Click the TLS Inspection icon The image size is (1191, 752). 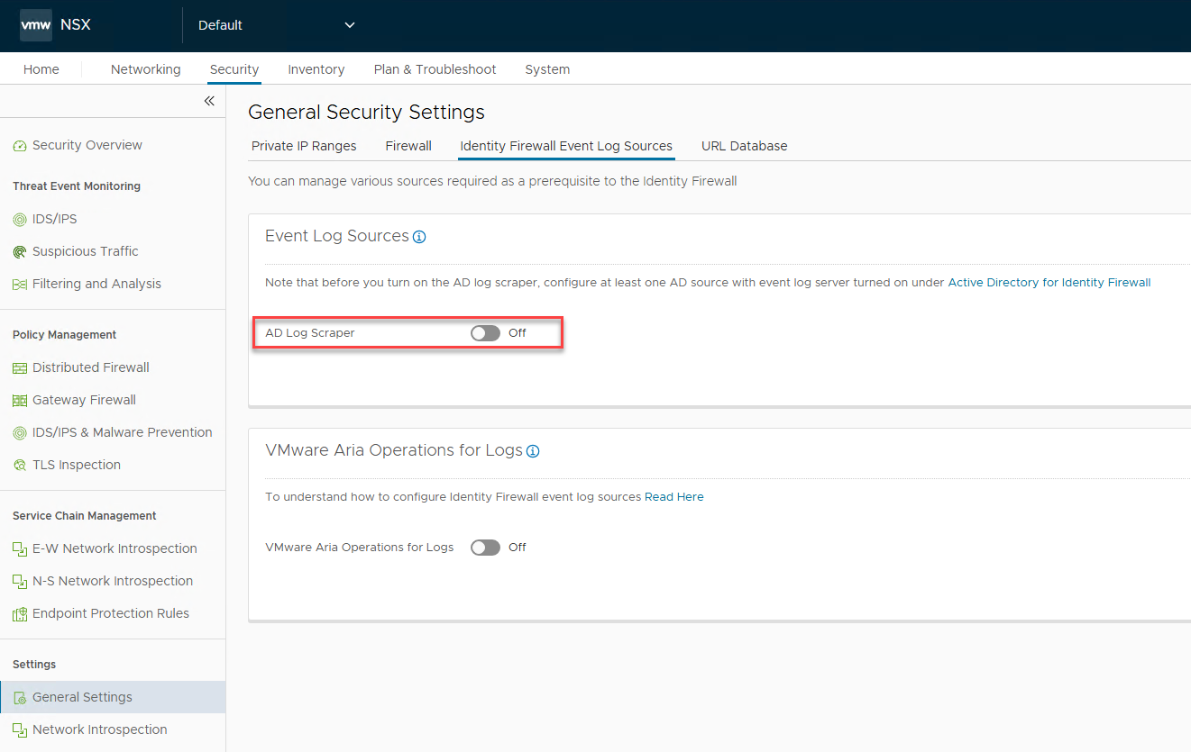[x=20, y=466]
